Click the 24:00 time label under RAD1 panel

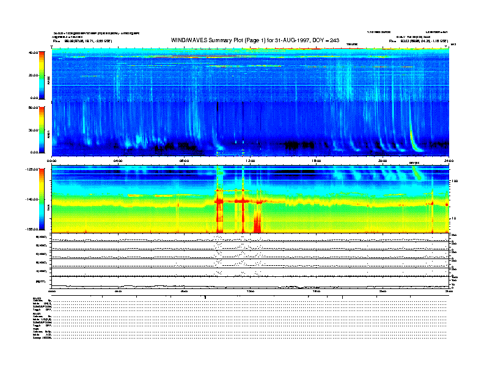(x=449, y=161)
